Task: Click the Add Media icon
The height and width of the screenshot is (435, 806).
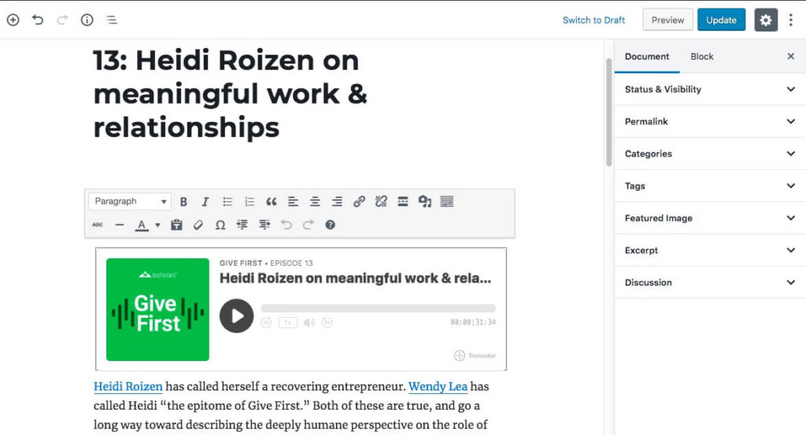Action: [424, 201]
